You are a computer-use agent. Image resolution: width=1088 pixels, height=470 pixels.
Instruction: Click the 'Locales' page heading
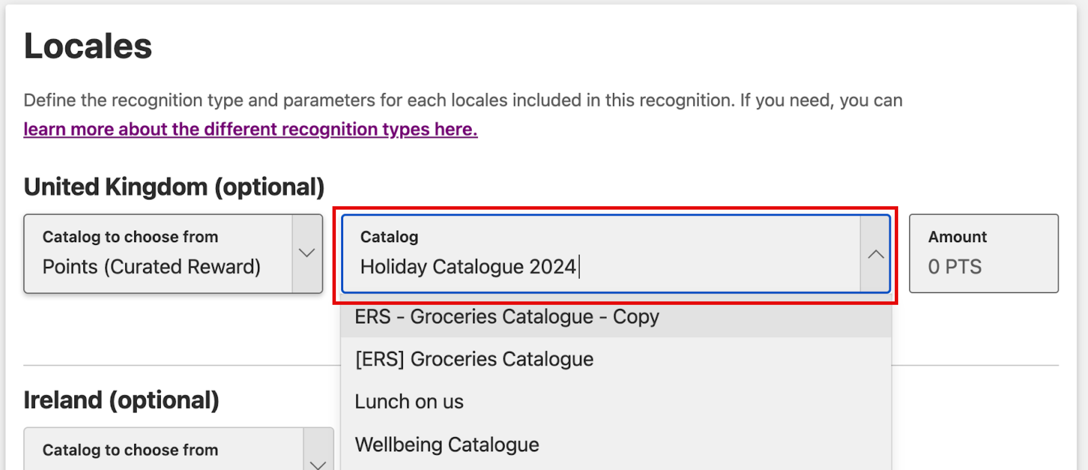pyautogui.click(x=88, y=46)
